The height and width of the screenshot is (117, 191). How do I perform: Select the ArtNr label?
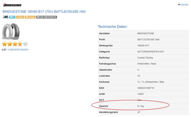coord(102,94)
